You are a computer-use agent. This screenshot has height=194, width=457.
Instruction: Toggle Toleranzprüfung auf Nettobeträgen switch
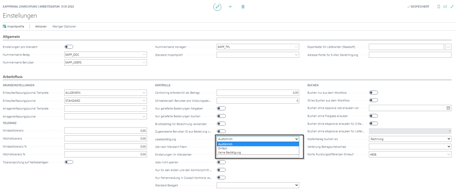pos(69,162)
